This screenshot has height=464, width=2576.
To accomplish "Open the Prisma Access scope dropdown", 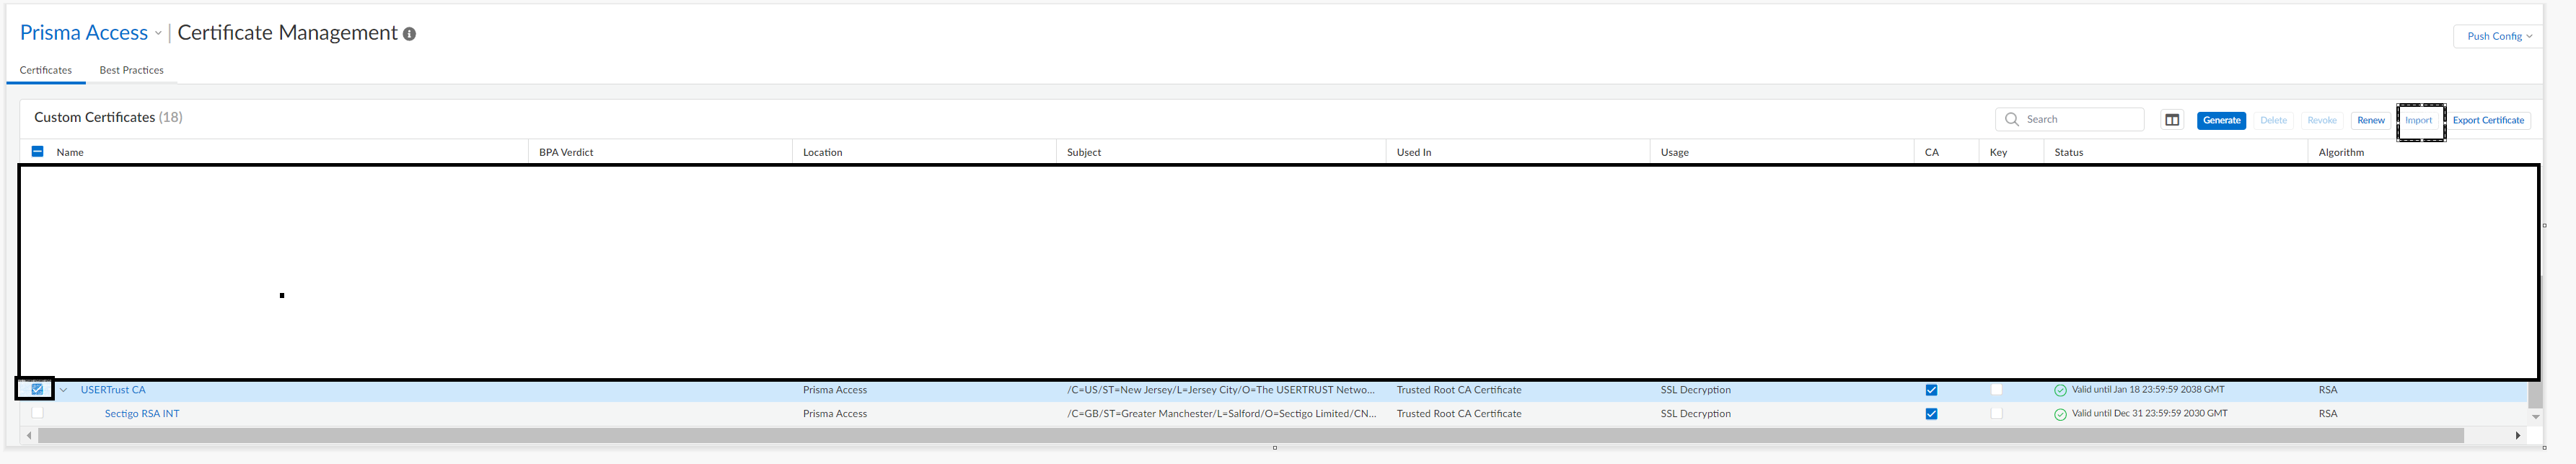I will [158, 33].
